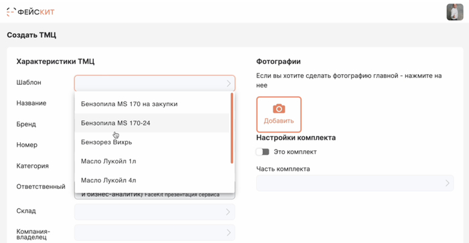Screen dimensions: 469x243
Task: Click the Бренд label
Action: [26, 124]
